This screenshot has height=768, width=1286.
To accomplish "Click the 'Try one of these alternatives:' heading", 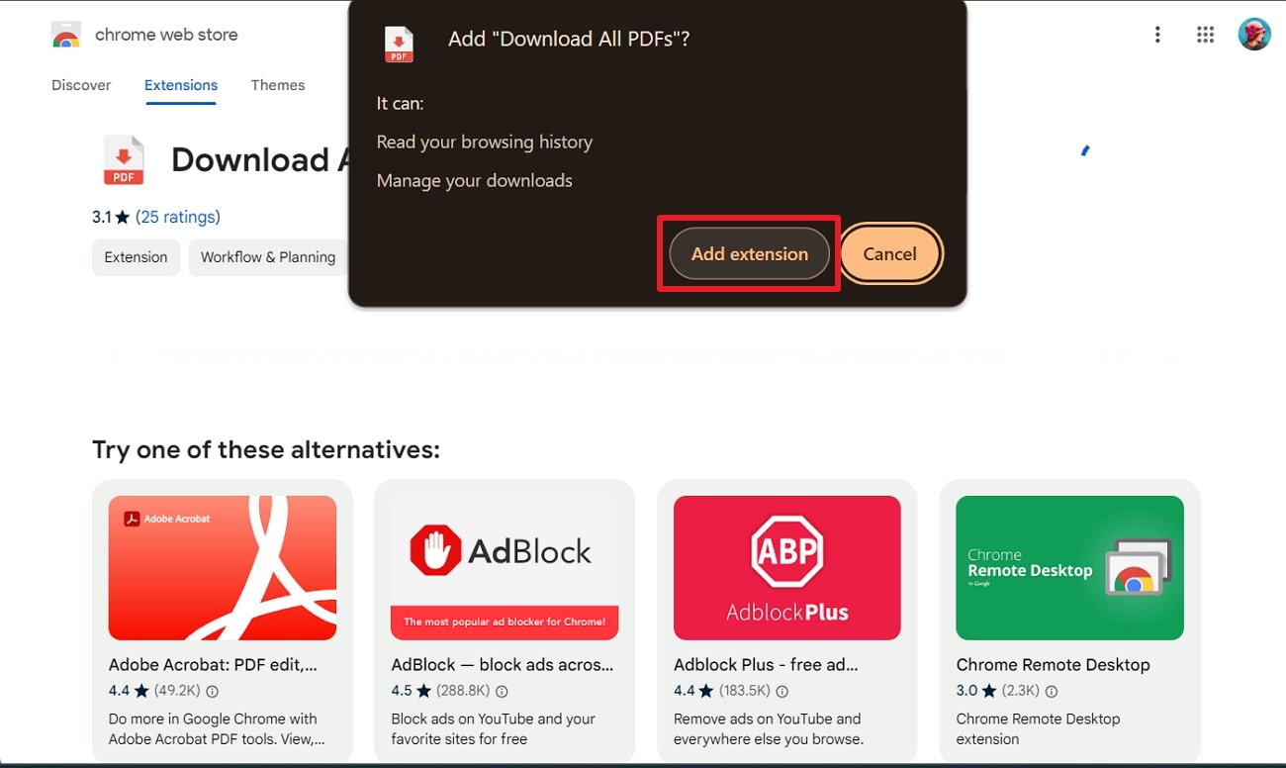I will coord(266,450).
